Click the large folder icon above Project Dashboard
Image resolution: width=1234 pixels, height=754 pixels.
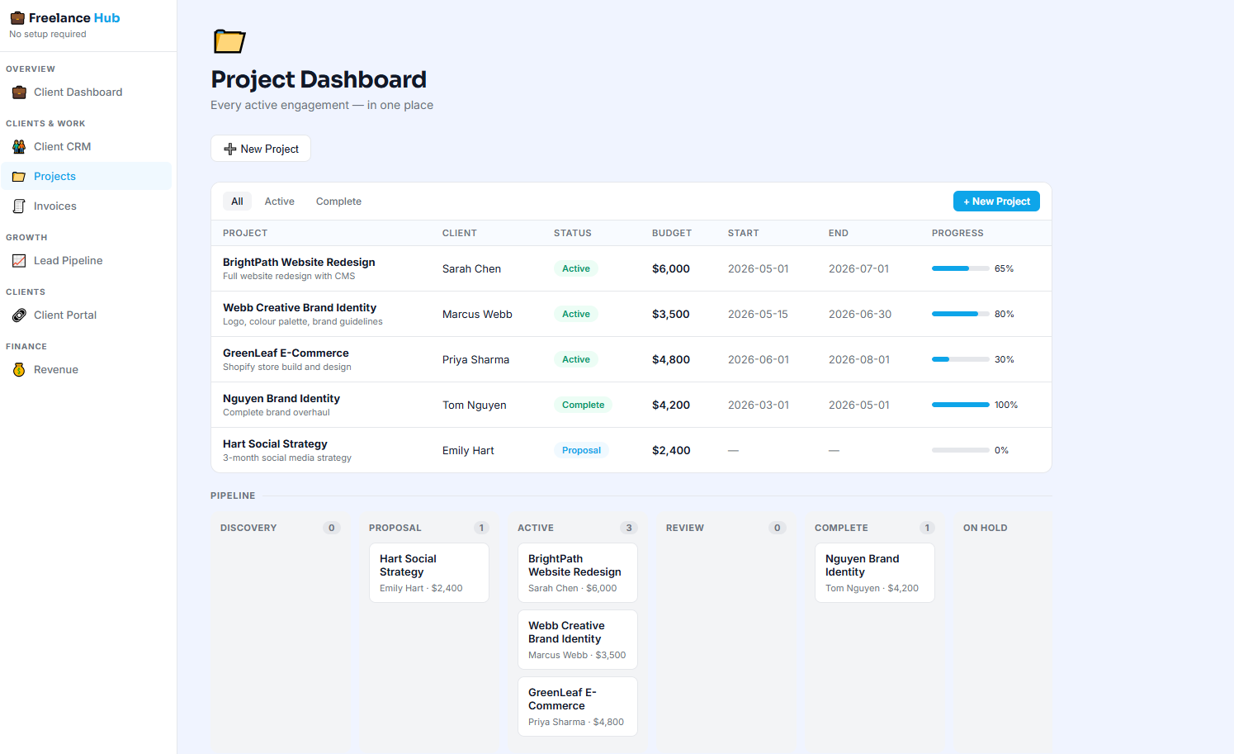click(x=229, y=41)
